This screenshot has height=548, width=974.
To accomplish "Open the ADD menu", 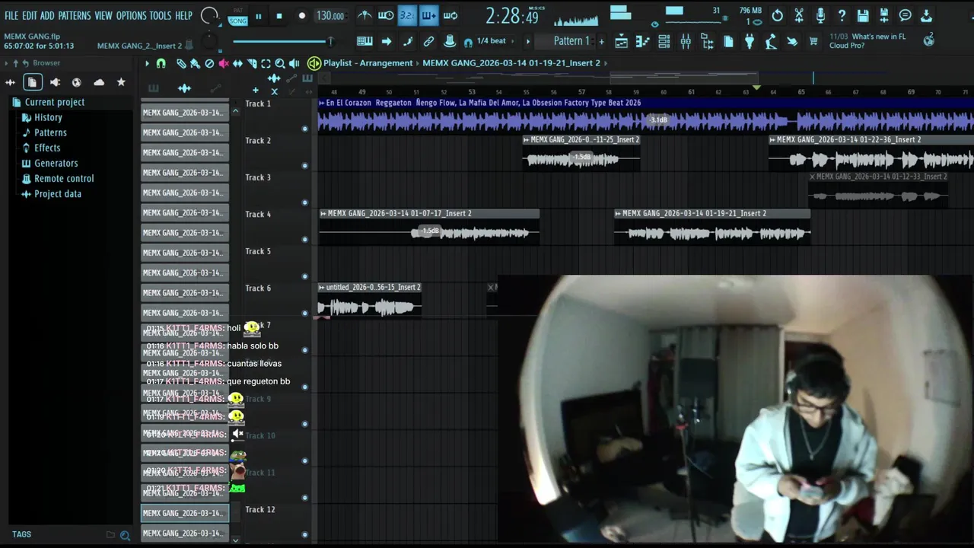I will coord(47,15).
